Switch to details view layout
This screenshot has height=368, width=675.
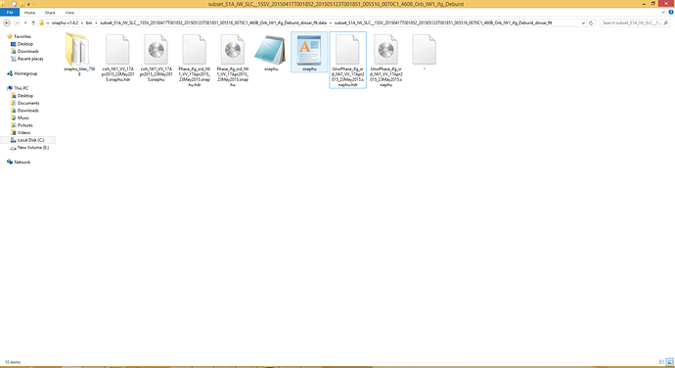tap(661, 362)
